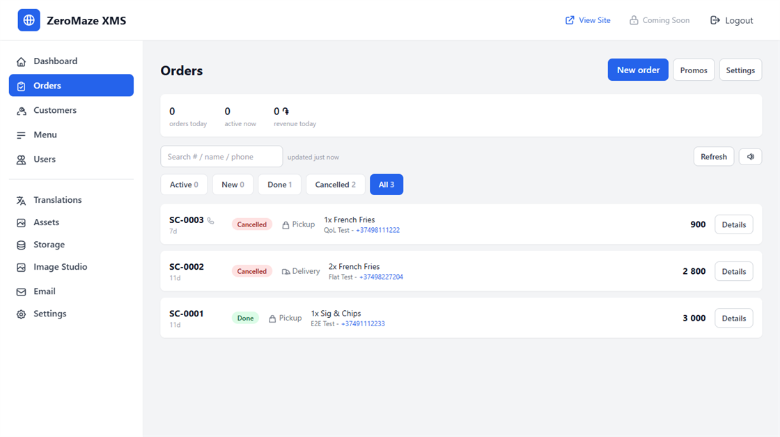
Task: Click the Cancelled badge on SC-0002
Action: tap(251, 271)
